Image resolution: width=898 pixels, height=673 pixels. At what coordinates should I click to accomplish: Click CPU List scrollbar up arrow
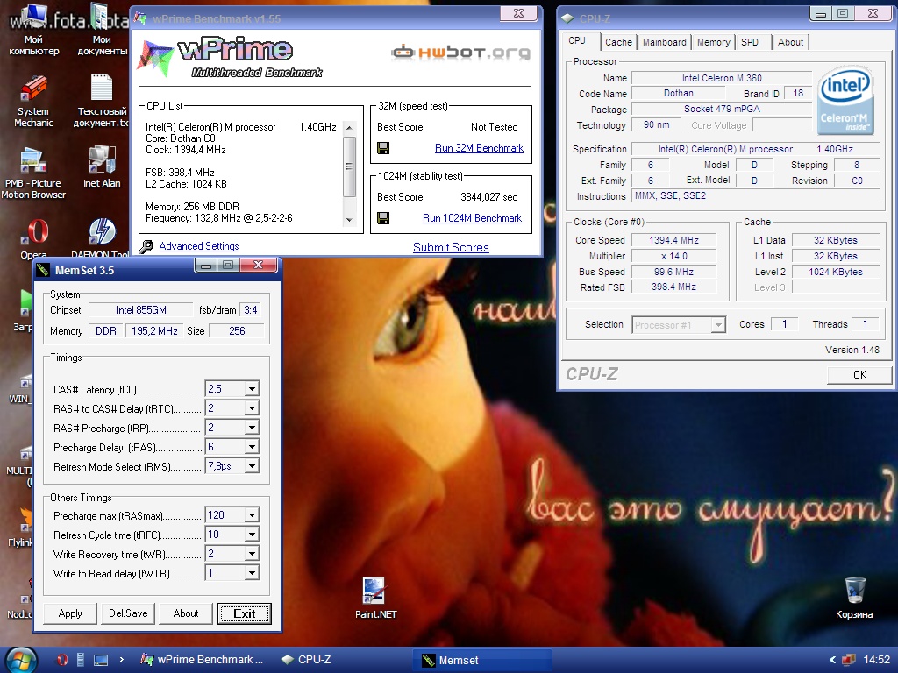tap(349, 127)
